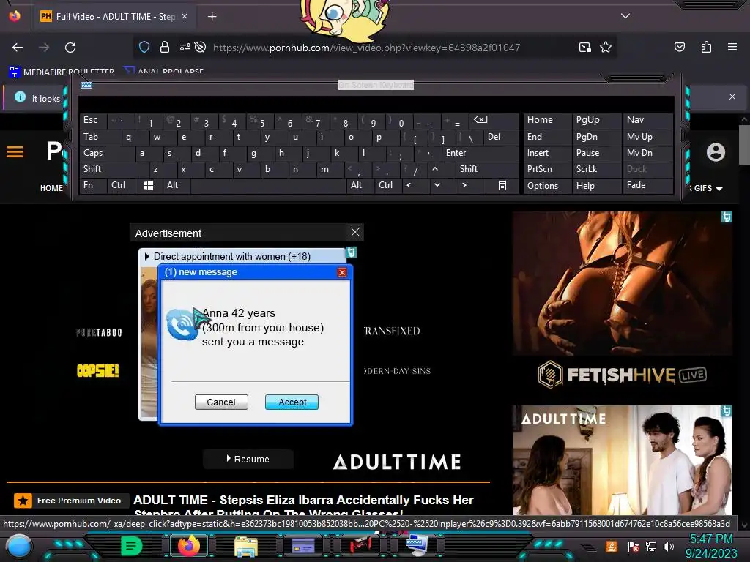Screen dimensions: 750x562
Task: Open File Explorer from the taskbar
Action: click(246, 546)
